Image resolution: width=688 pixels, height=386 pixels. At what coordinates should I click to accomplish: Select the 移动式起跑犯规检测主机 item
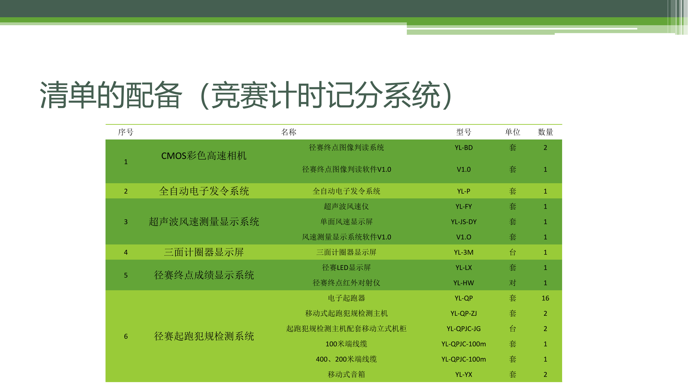point(346,313)
